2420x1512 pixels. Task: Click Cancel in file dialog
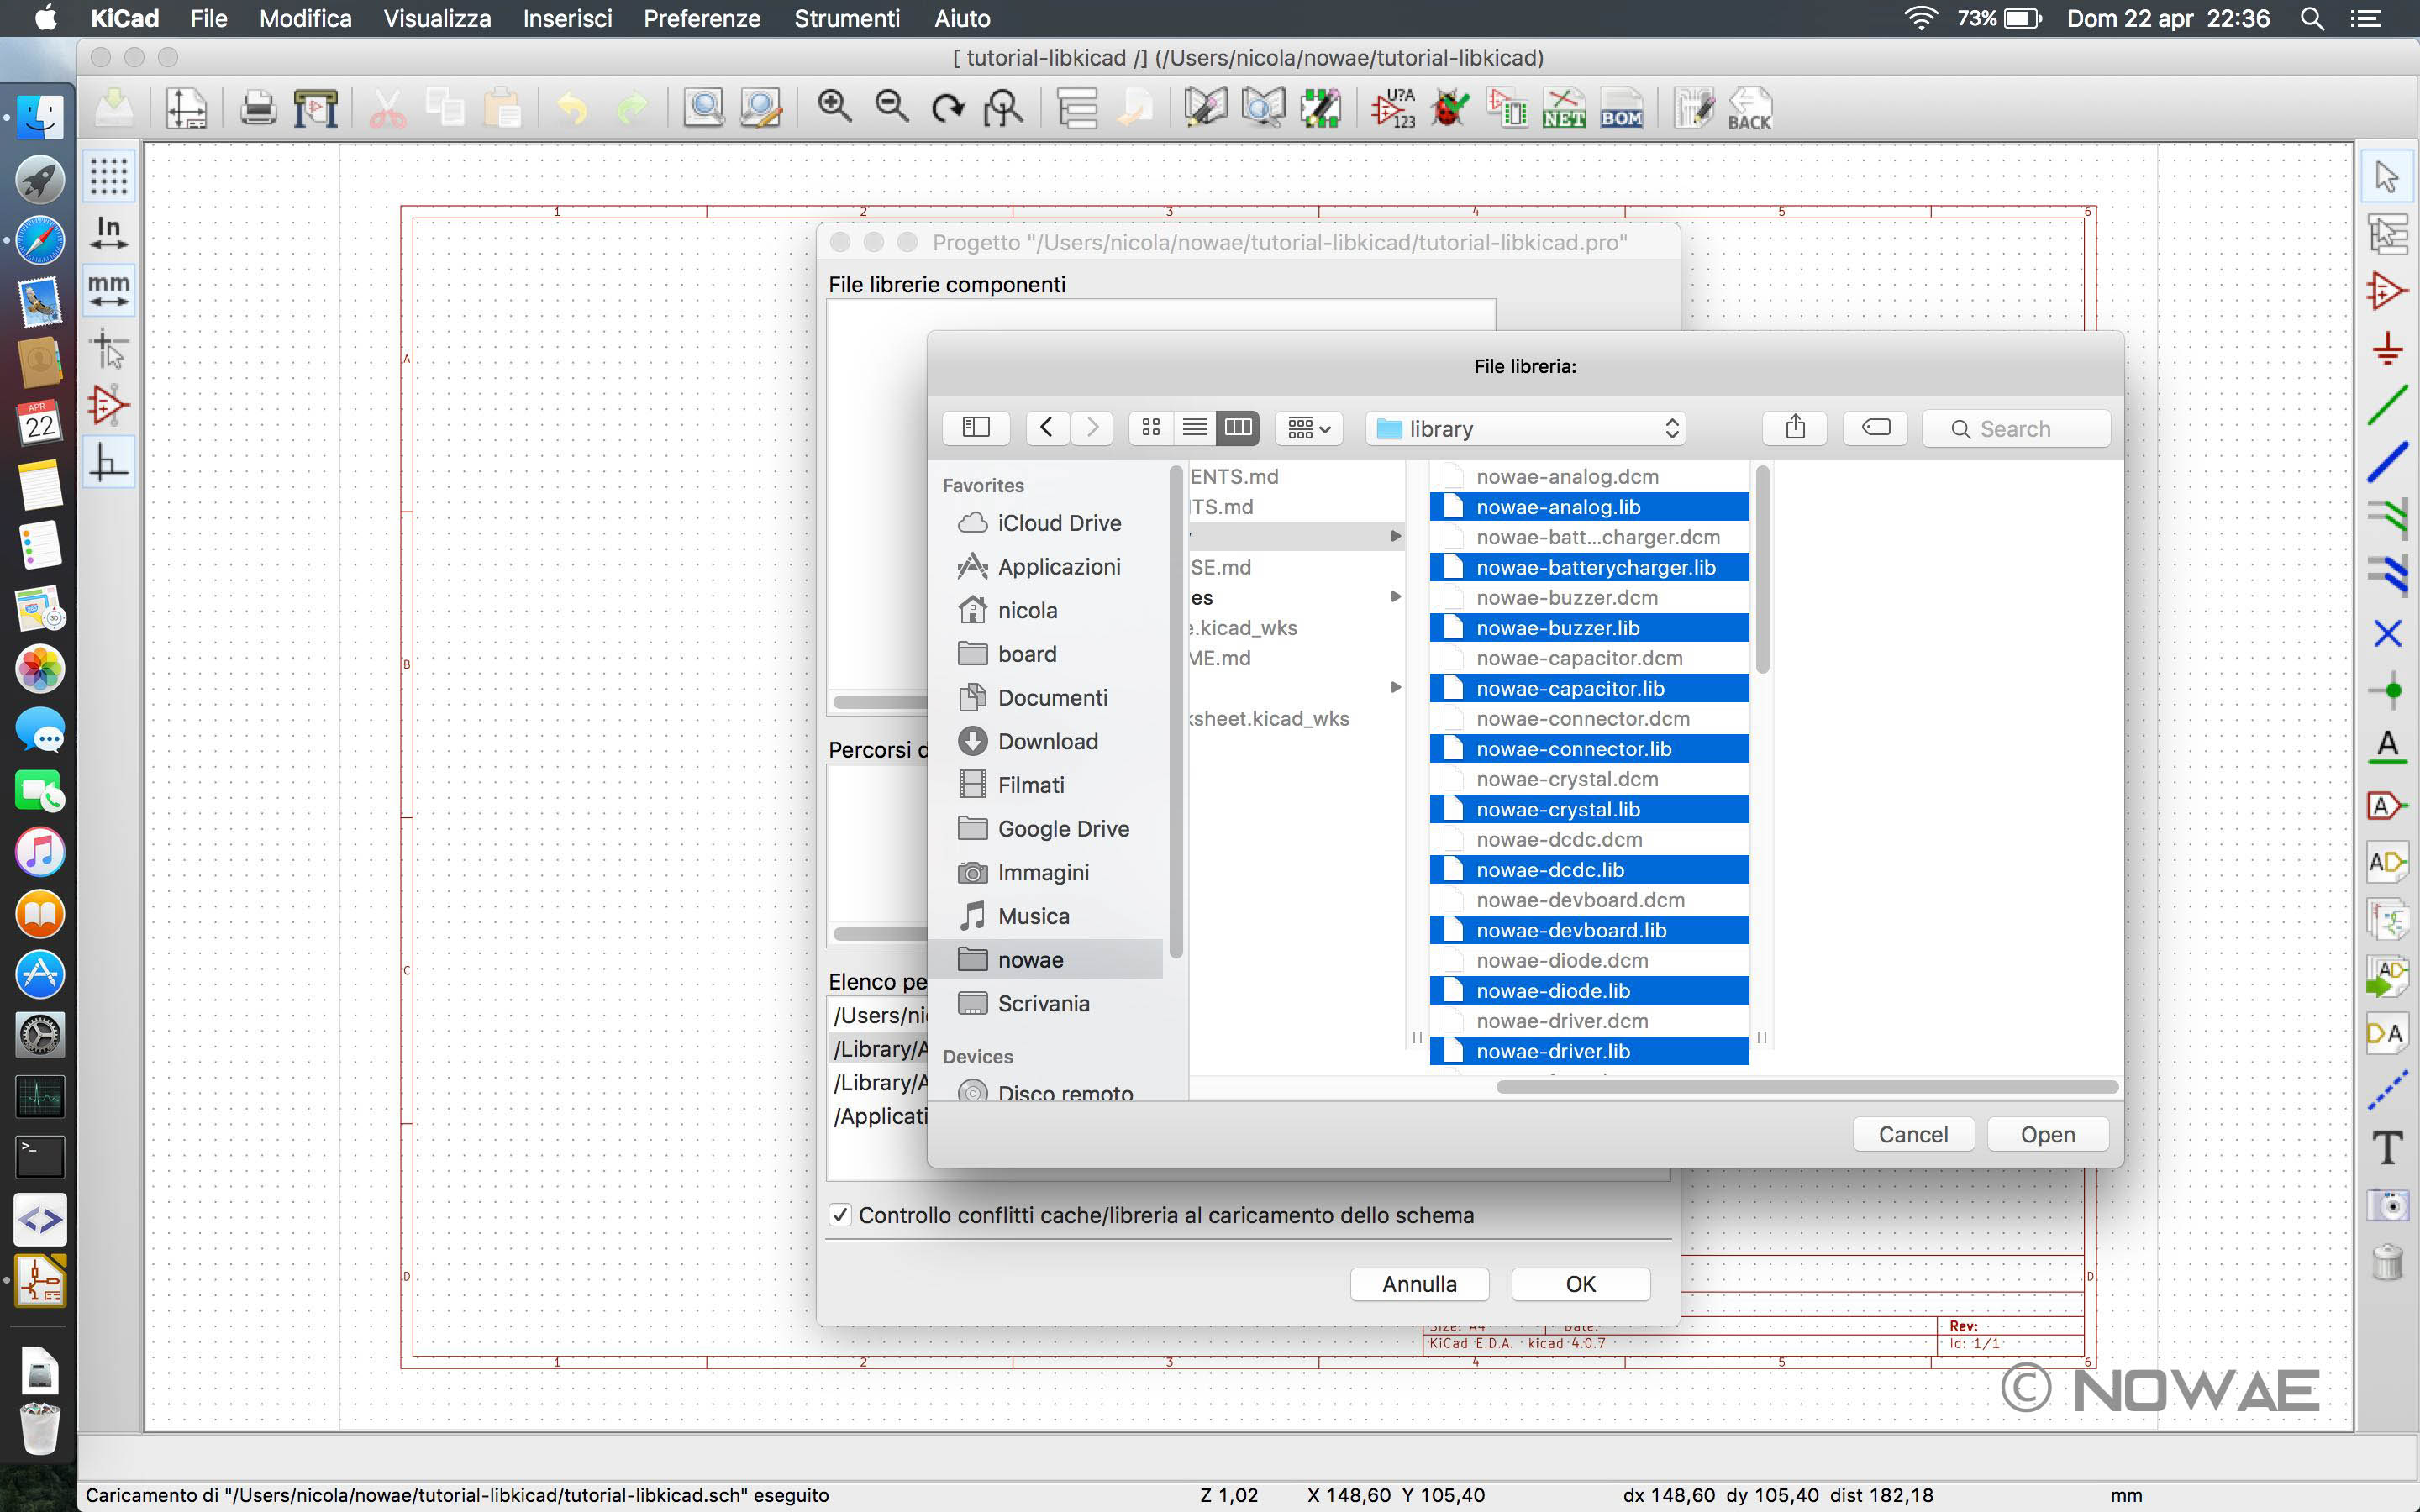[x=1913, y=1134]
